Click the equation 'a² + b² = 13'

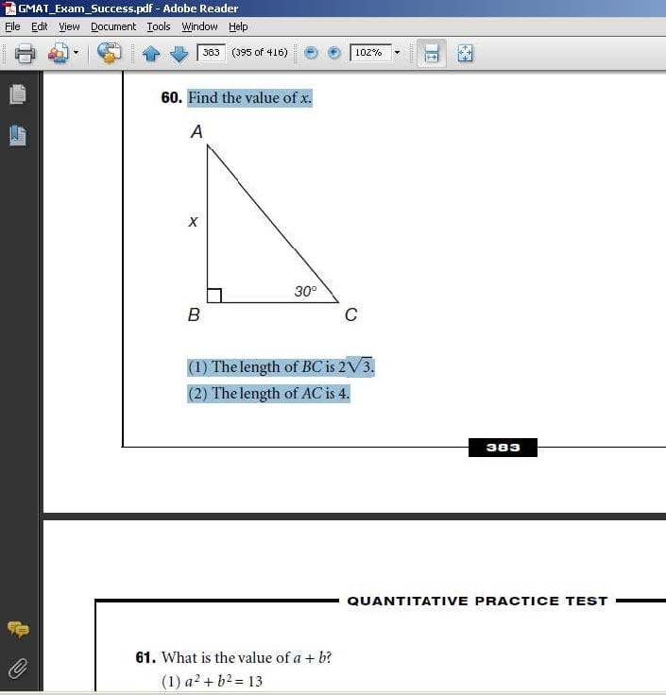pyautogui.click(x=224, y=681)
